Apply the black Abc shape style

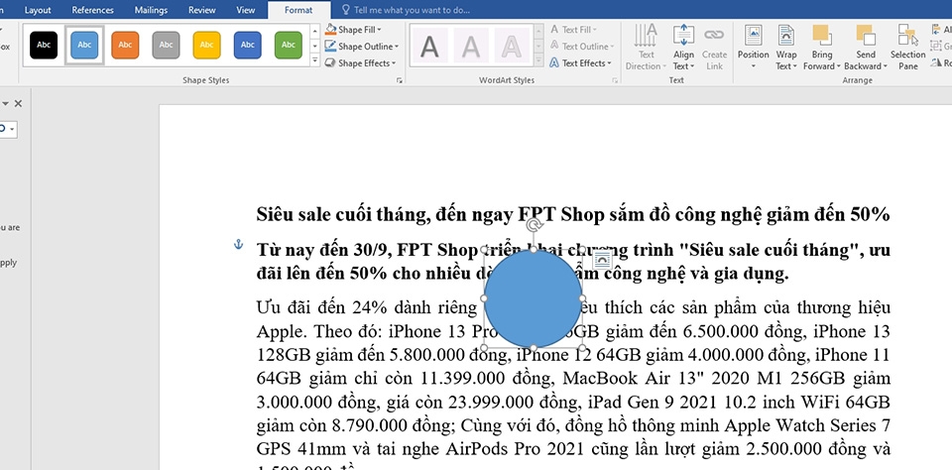tap(44, 45)
